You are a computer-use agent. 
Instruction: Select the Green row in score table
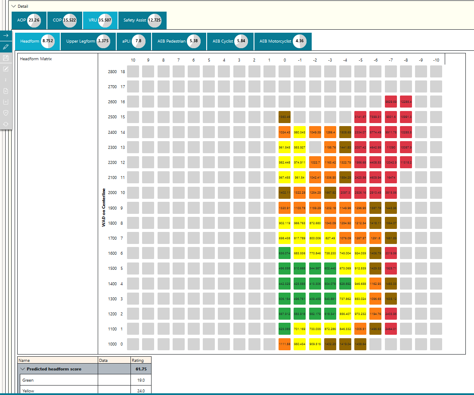point(84,380)
